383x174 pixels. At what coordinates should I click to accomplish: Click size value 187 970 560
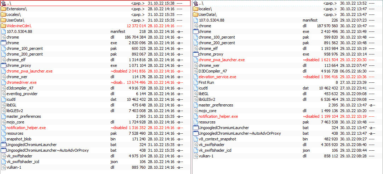click(327, 26)
